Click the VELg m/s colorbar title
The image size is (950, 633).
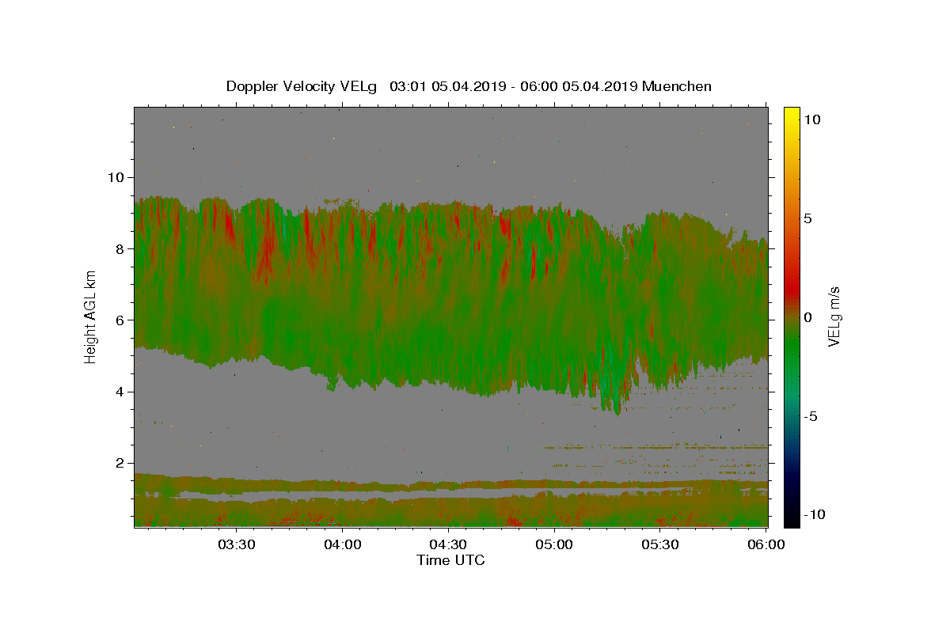834,316
